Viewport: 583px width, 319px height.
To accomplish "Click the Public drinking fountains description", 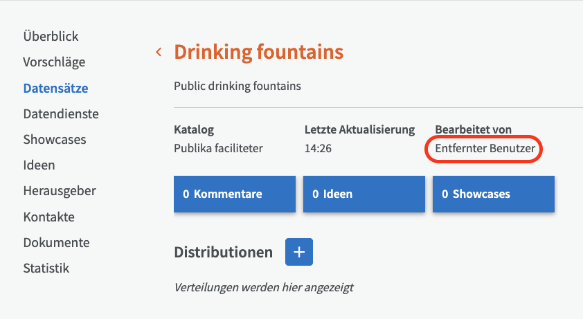I will 237,86.
